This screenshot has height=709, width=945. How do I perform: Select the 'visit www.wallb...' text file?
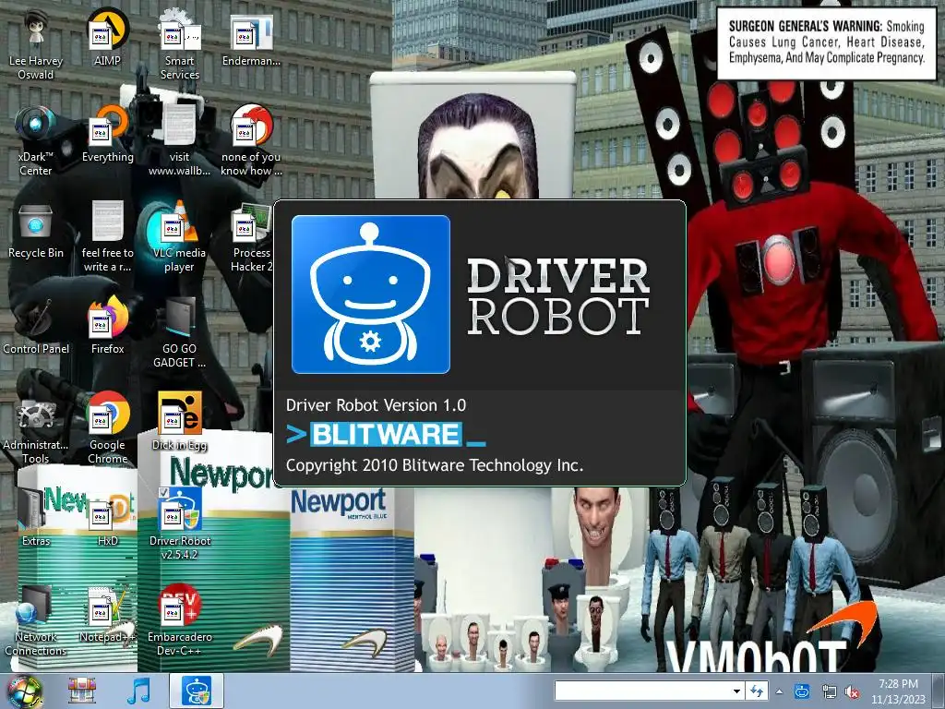[180, 141]
